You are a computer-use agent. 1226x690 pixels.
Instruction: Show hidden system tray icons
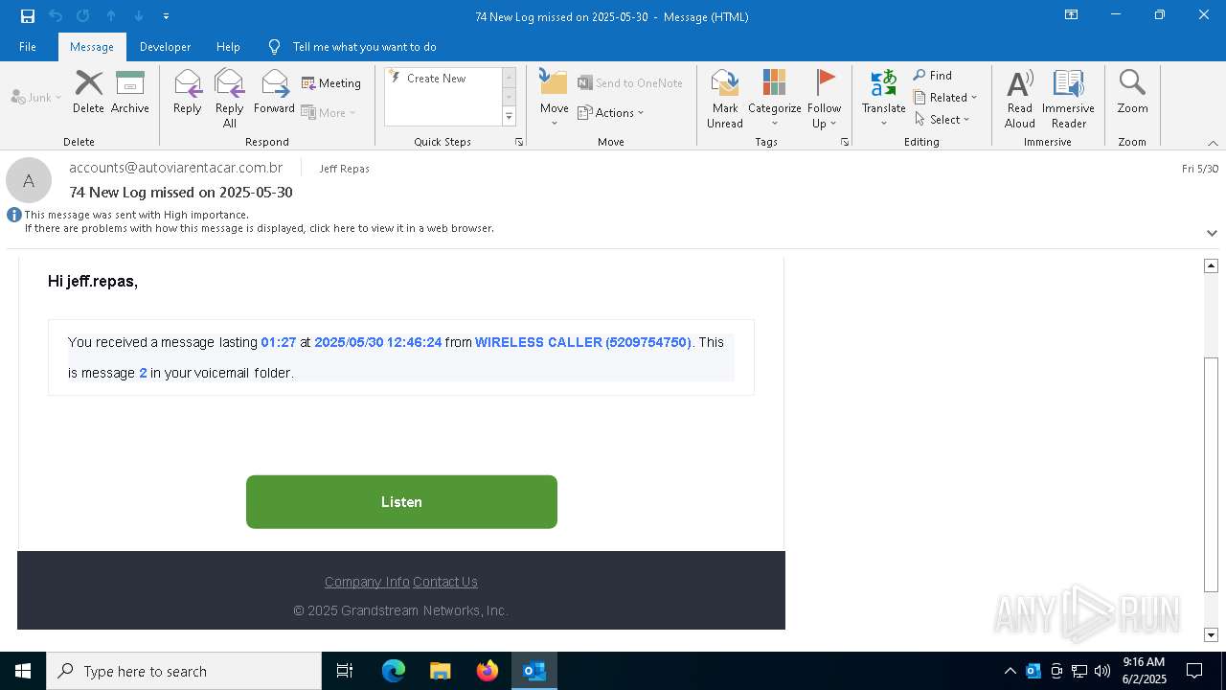(x=1010, y=671)
